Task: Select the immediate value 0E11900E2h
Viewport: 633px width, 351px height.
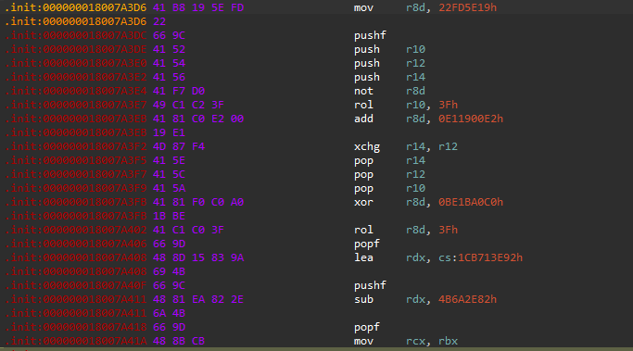Action: pyautogui.click(x=471, y=119)
